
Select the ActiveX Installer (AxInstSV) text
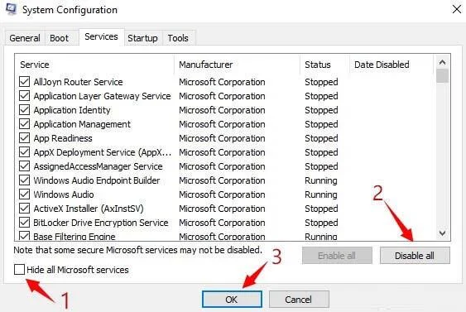(89, 209)
